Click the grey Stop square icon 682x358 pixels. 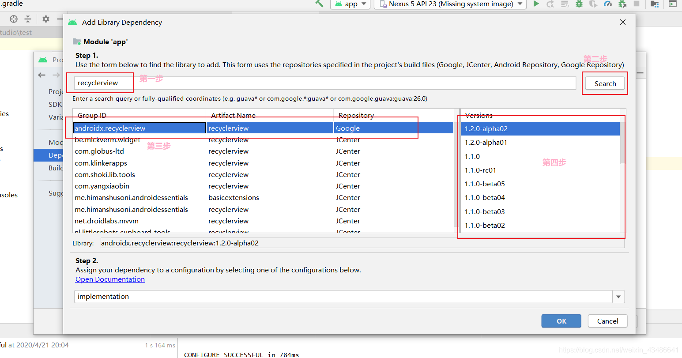coord(637,4)
